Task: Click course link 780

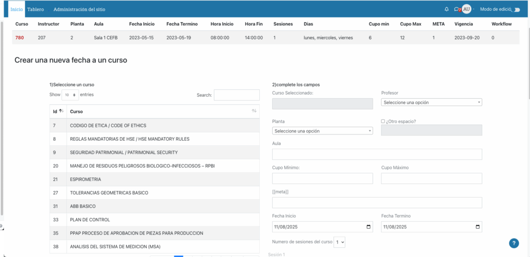Action: tap(20, 38)
